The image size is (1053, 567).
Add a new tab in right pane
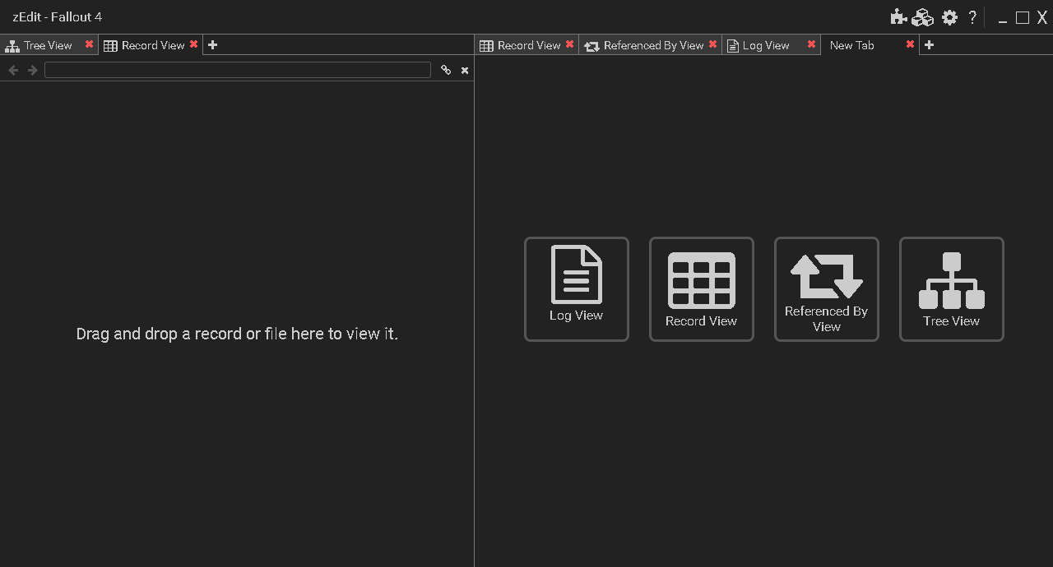coord(929,45)
